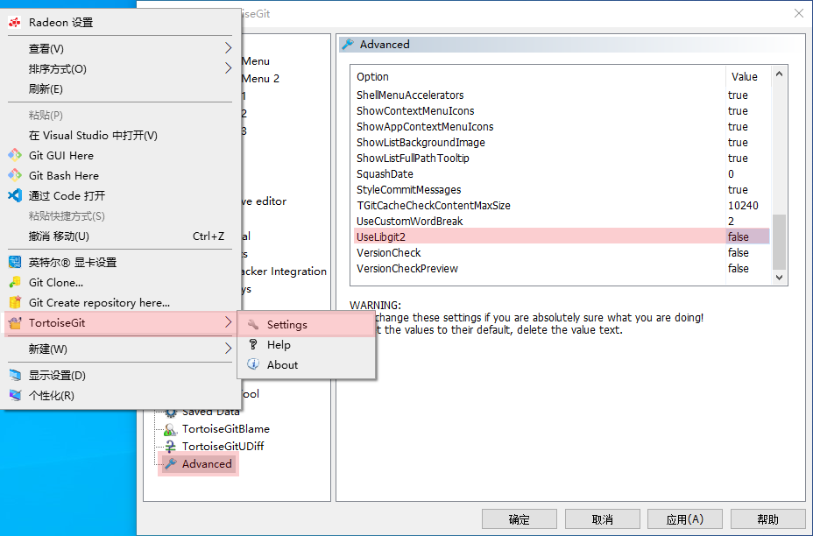Click the Value column header
Screen dimensions: 813x536
[749, 77]
